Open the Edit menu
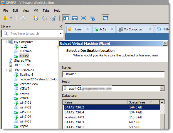The image size is (173, 133). click(15, 11)
